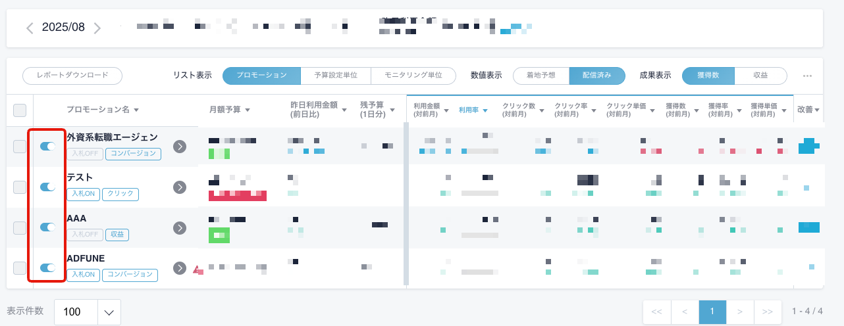Toggle the ADFUNE promotion switch
The height and width of the screenshot is (326, 844).
click(x=47, y=268)
